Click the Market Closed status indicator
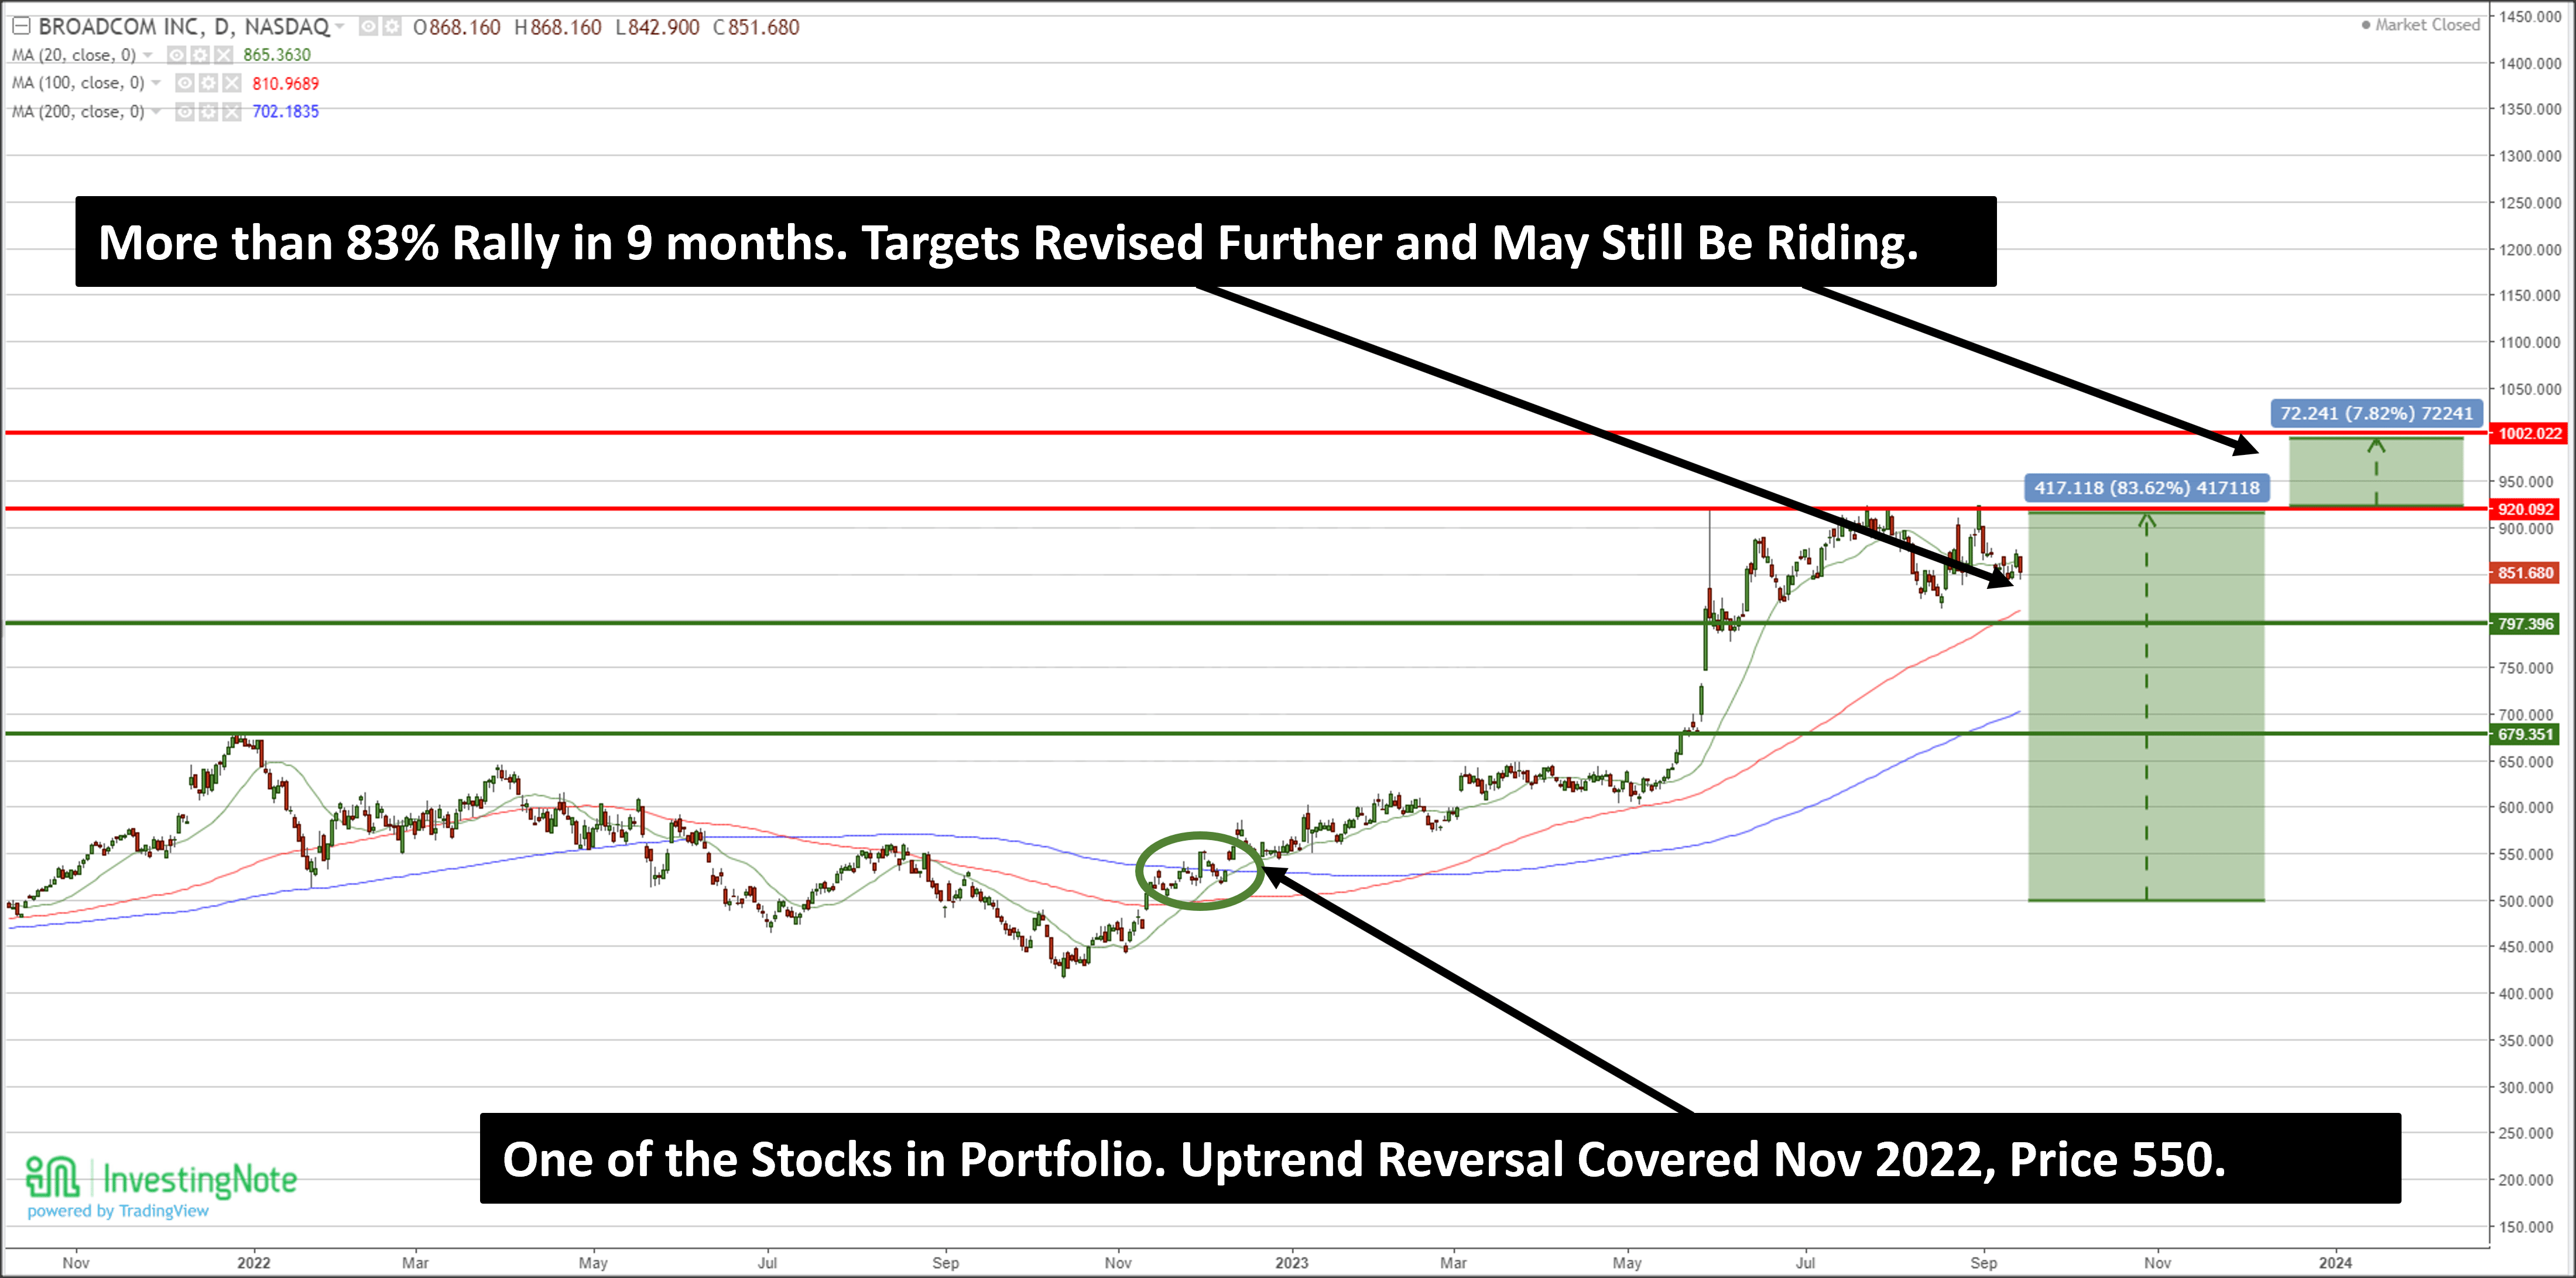This screenshot has width=2576, height=1278. [2420, 25]
